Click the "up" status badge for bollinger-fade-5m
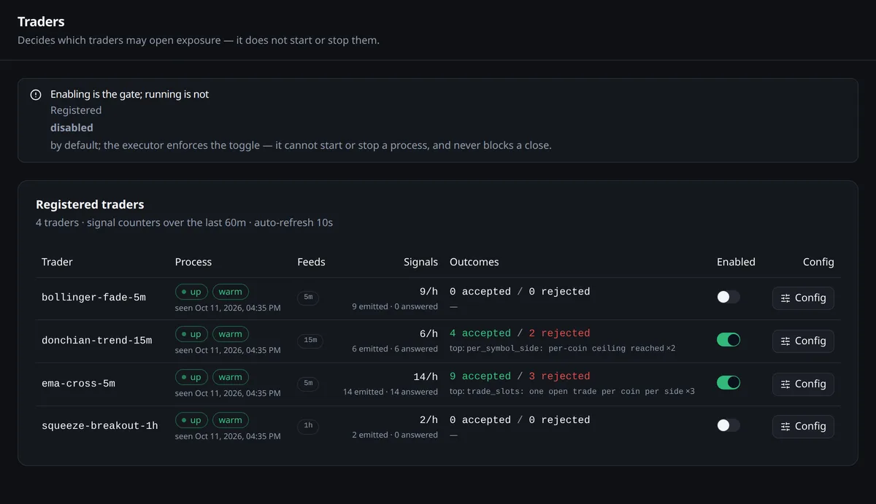The image size is (876, 504). pyautogui.click(x=191, y=292)
